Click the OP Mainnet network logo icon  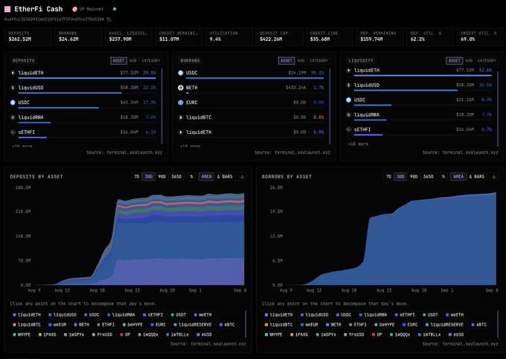pos(75,9)
